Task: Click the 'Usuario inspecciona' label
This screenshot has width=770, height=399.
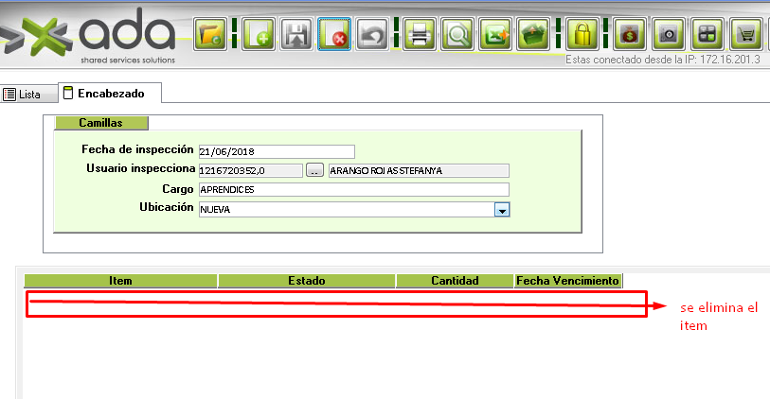Action: [x=140, y=168]
